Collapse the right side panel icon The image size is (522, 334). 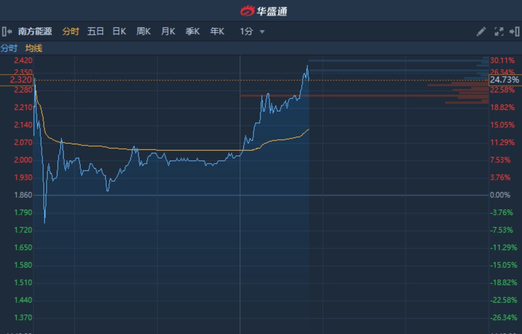(515, 31)
